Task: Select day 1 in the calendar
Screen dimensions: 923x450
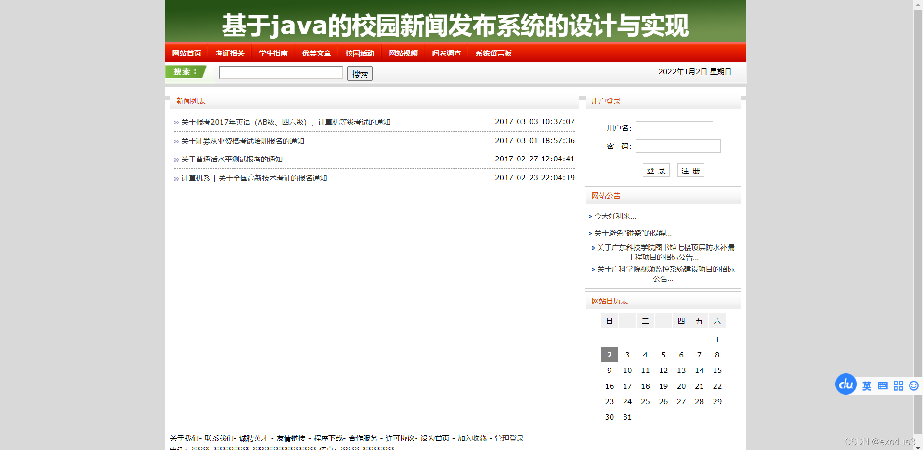Action: pos(717,340)
